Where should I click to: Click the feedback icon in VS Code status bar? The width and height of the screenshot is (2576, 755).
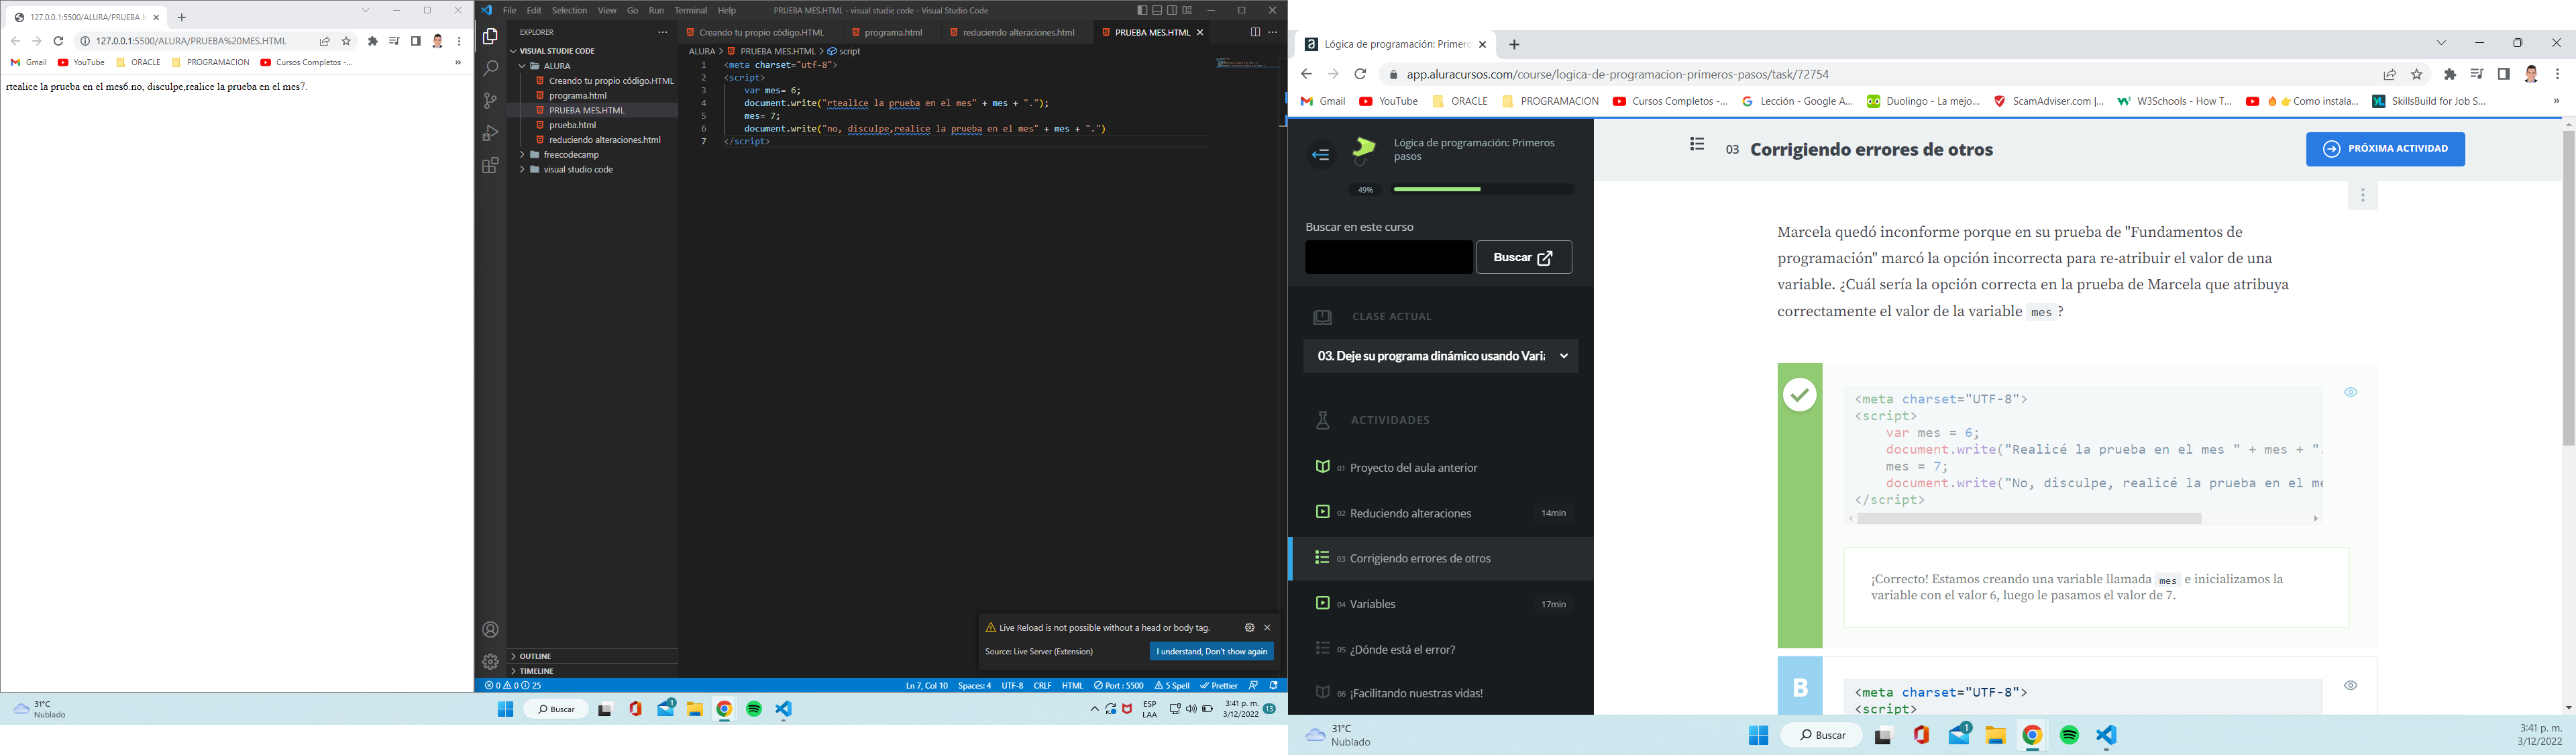pyautogui.click(x=1253, y=686)
